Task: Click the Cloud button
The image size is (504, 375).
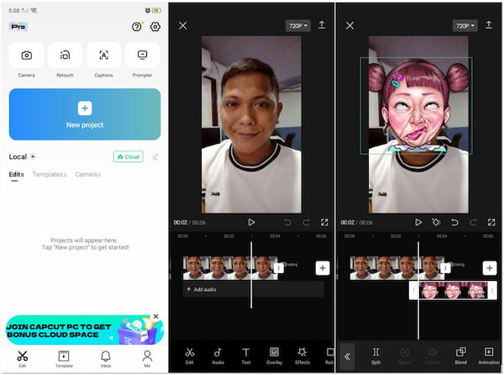Action: tap(128, 156)
